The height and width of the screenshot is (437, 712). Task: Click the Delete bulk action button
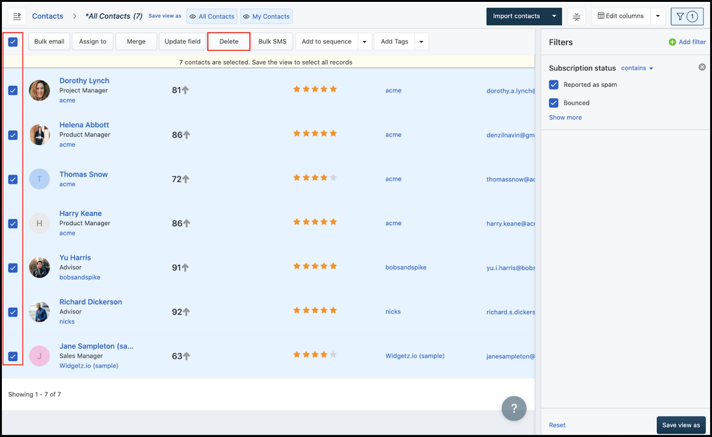click(229, 41)
